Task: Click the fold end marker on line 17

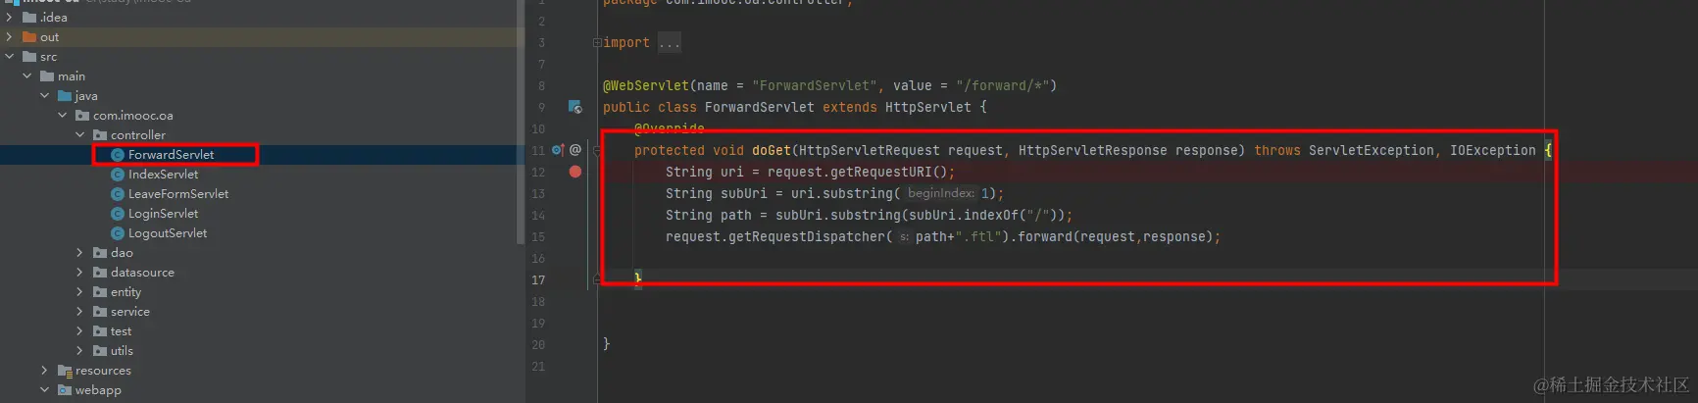Action: pos(597,279)
